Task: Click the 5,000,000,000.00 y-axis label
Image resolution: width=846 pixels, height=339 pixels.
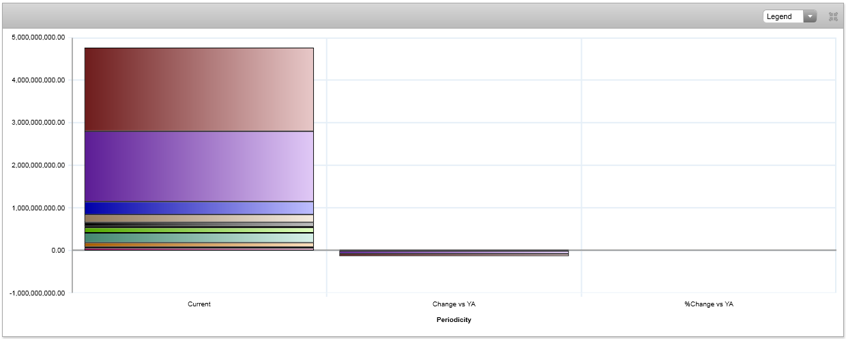Action: (38, 37)
